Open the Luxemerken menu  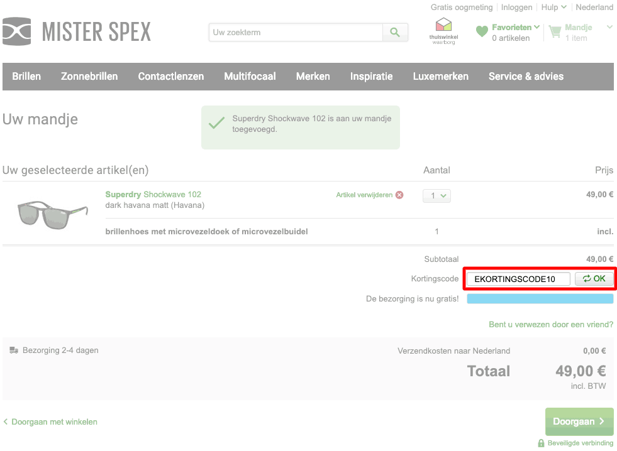(x=441, y=76)
